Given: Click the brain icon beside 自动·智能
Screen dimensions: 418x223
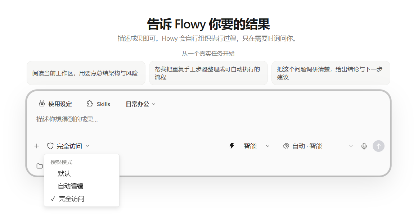Looking at the screenshot, I should 286,146.
